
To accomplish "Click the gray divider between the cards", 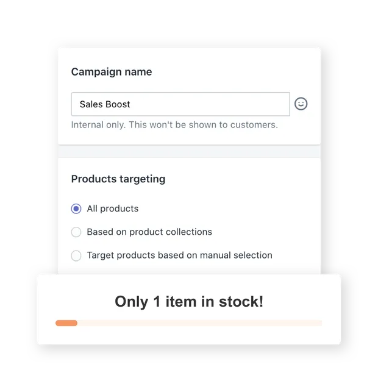I will tap(189, 151).
